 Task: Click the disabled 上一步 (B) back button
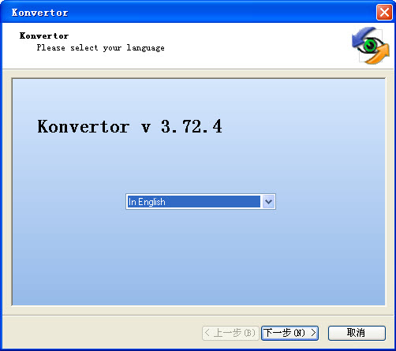tap(230, 333)
